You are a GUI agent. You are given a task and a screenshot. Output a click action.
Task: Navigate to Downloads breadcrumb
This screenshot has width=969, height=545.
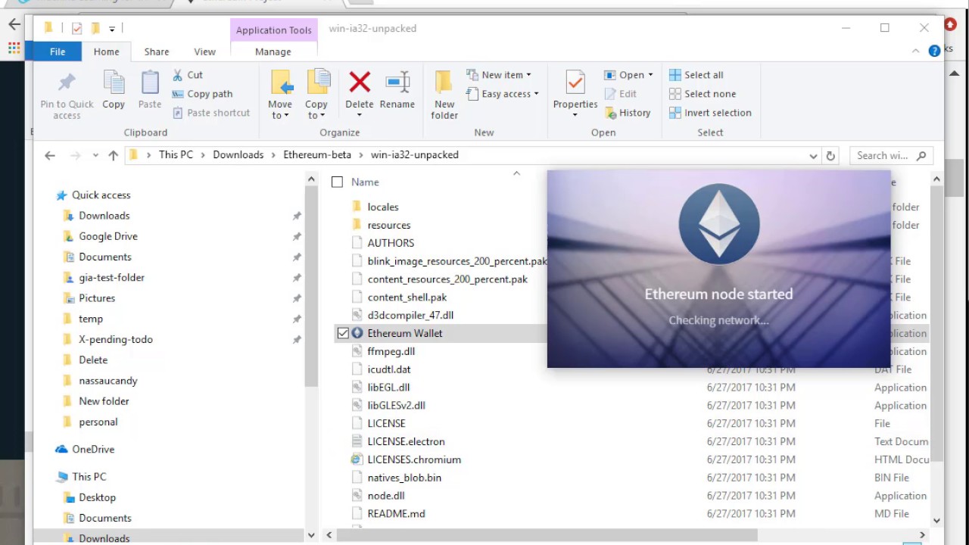pyautogui.click(x=238, y=154)
